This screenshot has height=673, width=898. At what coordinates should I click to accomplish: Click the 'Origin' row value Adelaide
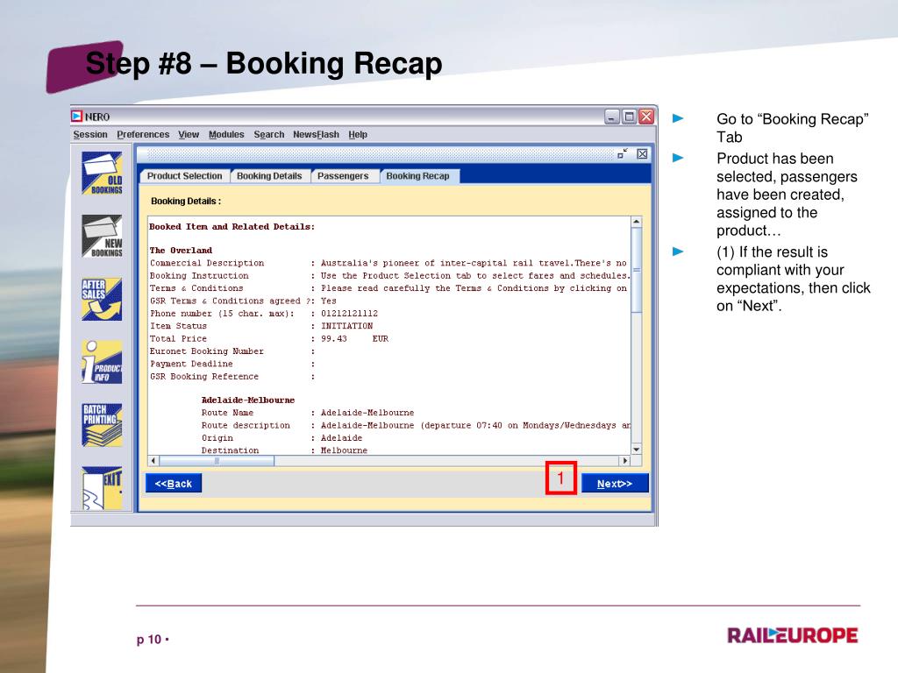pyautogui.click(x=341, y=438)
